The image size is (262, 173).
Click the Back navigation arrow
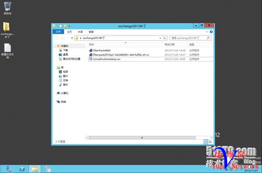pyautogui.click(x=56, y=38)
